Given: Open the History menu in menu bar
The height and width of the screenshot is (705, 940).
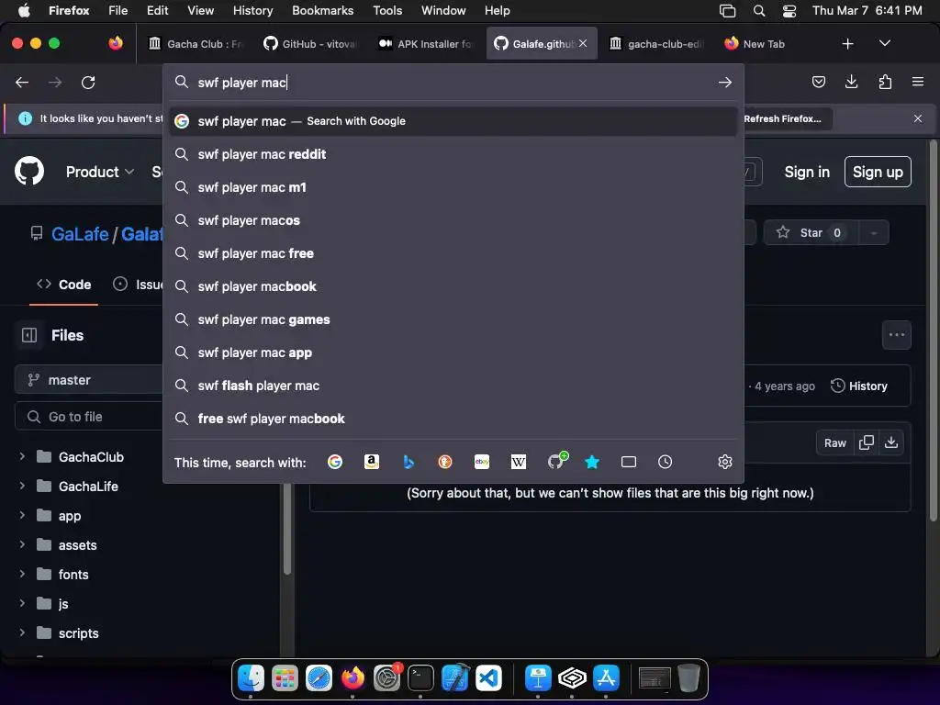Looking at the screenshot, I should pyautogui.click(x=252, y=11).
